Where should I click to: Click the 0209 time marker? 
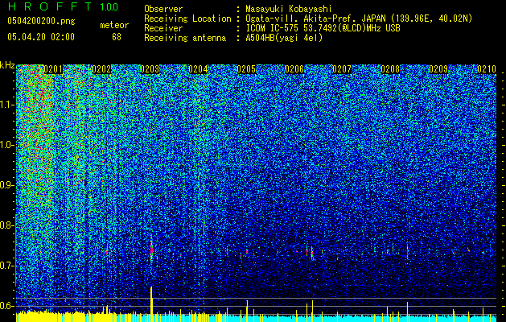438,69
